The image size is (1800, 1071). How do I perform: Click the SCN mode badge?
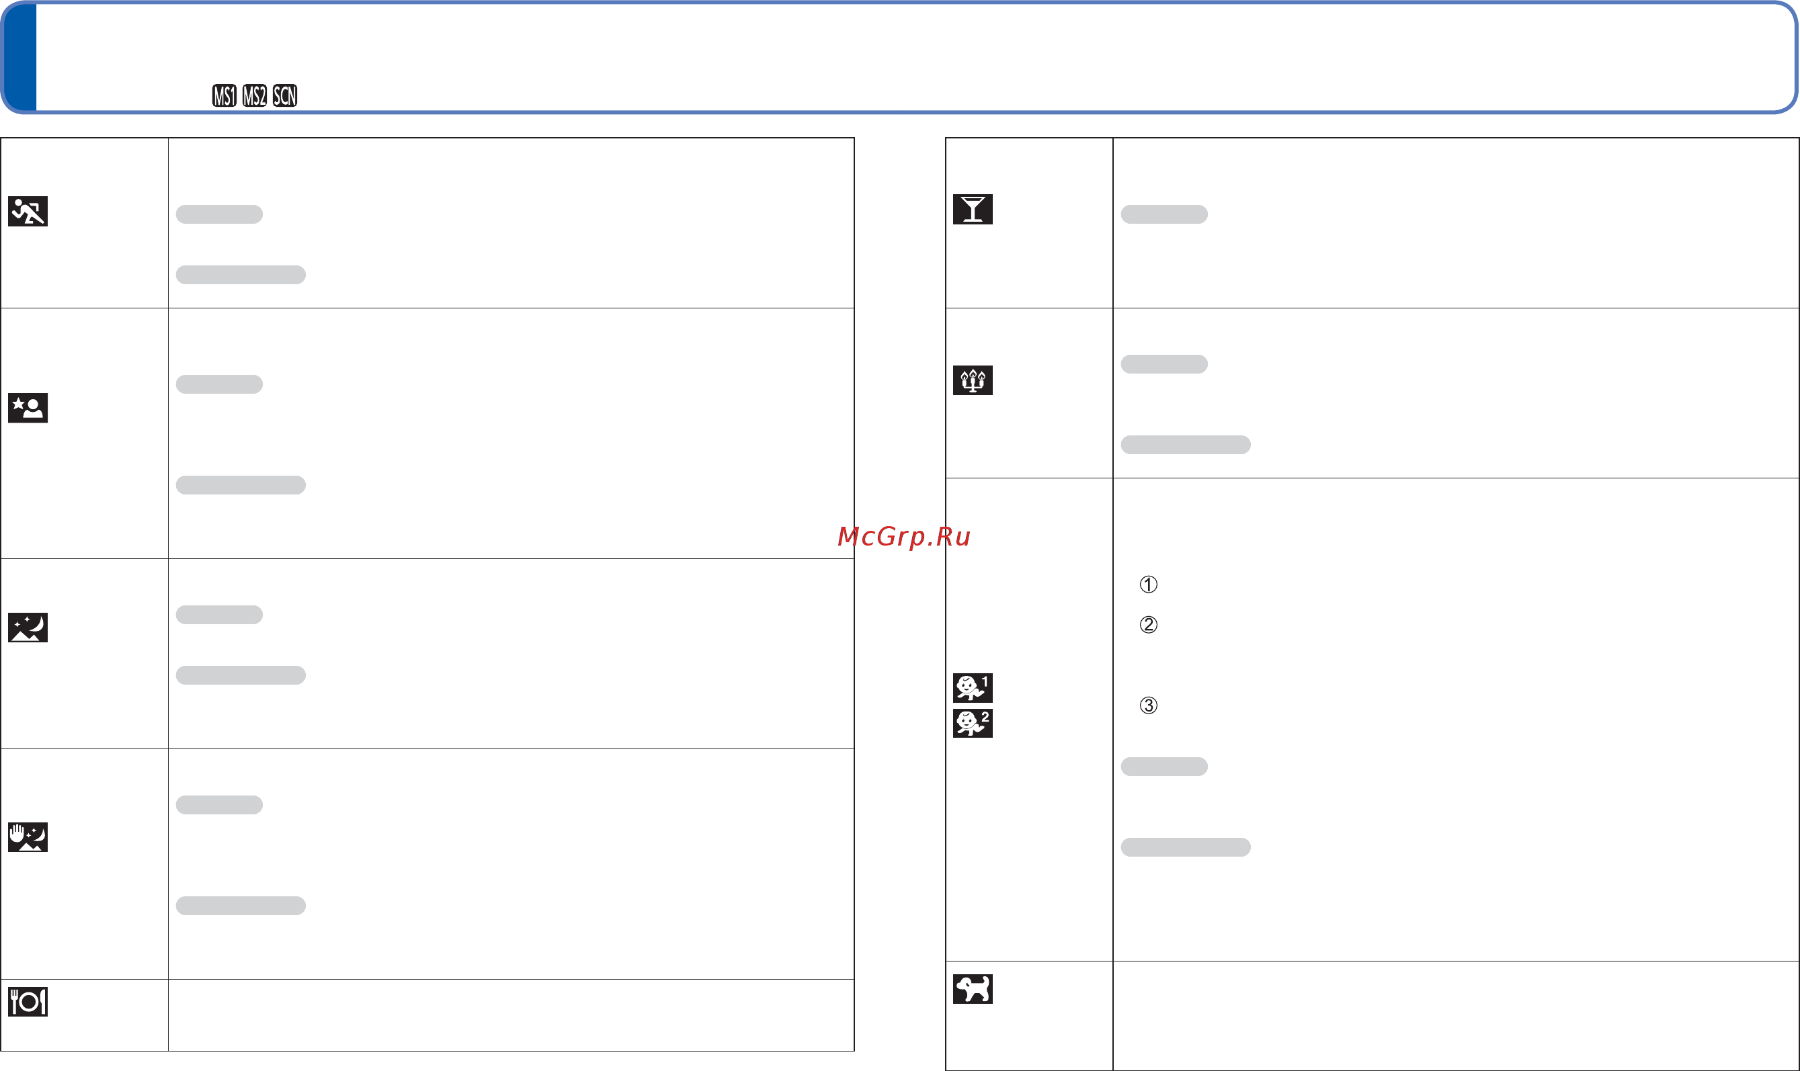[x=285, y=95]
